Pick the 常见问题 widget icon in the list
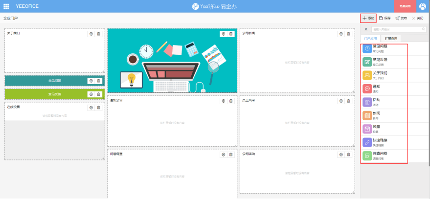The height and width of the screenshot is (199, 430). tap(367, 48)
